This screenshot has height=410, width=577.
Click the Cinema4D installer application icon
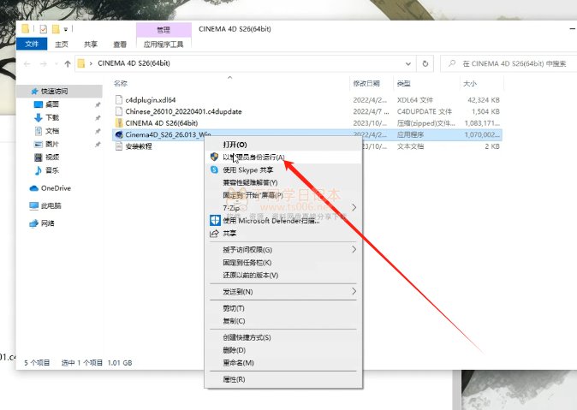pyautogui.click(x=118, y=134)
